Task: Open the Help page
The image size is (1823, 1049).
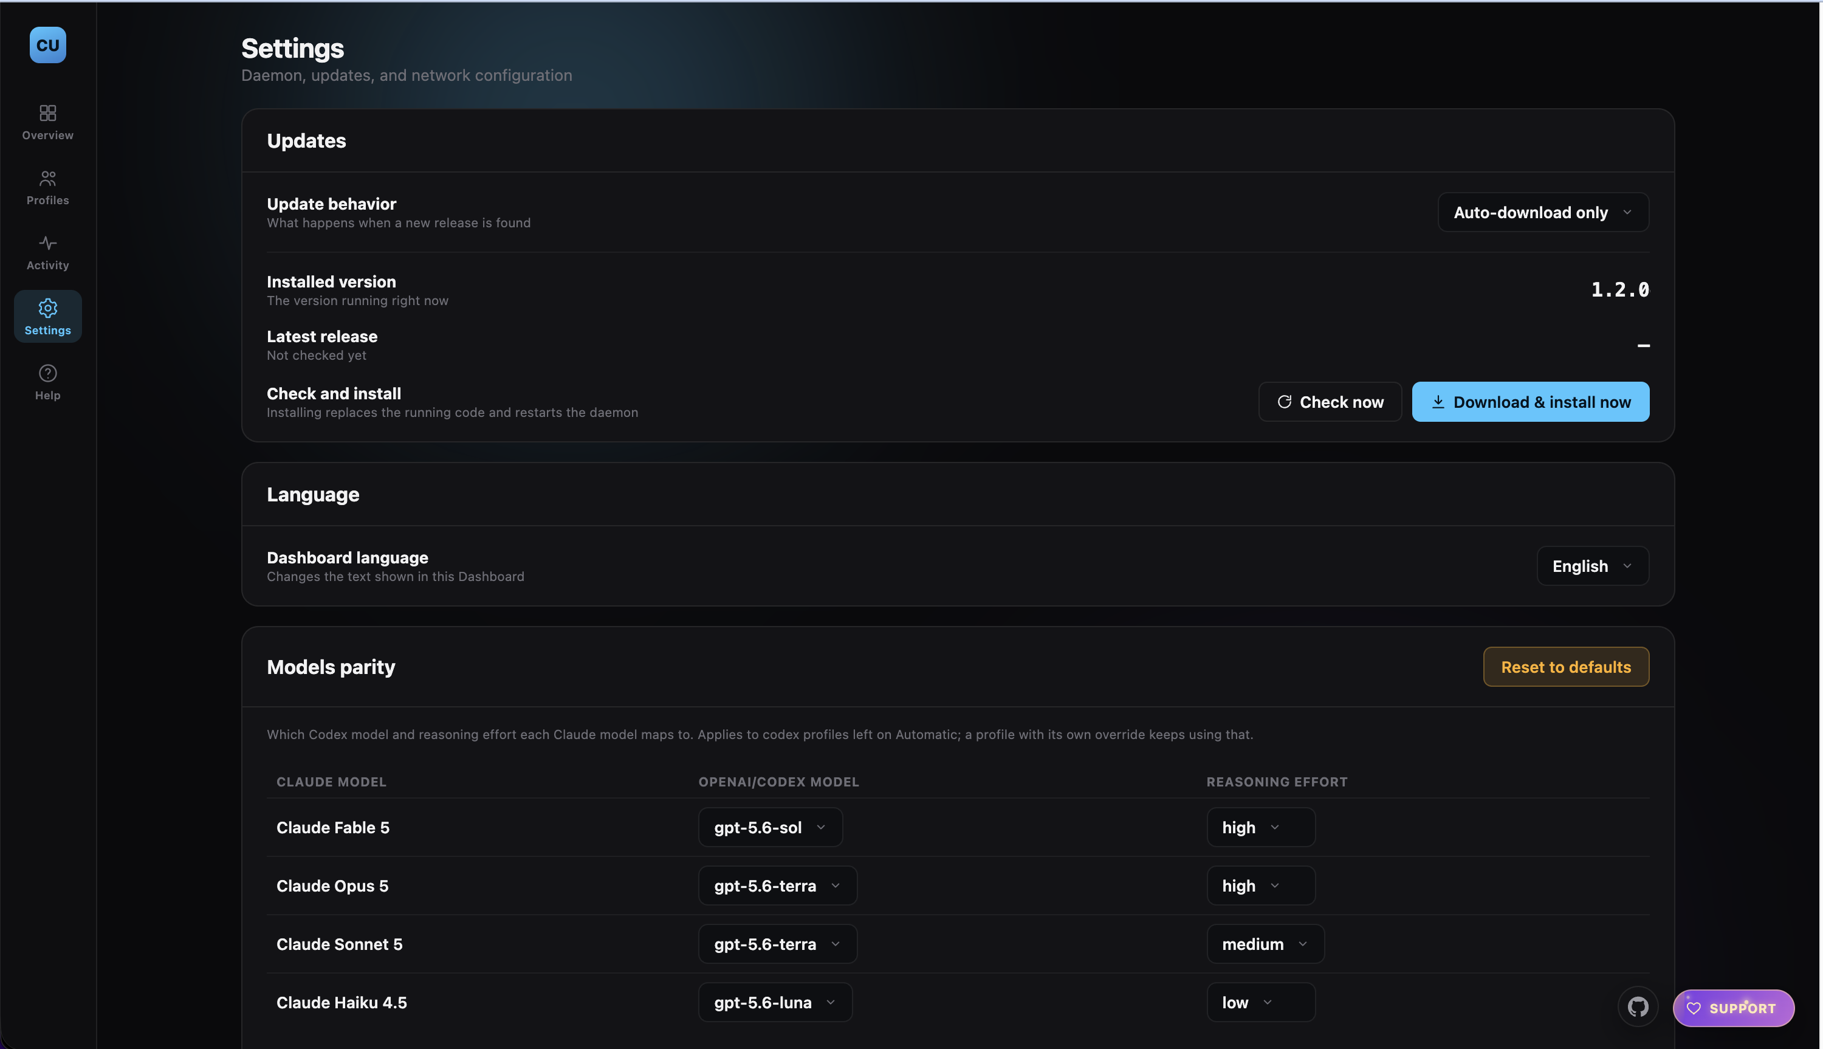Action: pos(47,382)
